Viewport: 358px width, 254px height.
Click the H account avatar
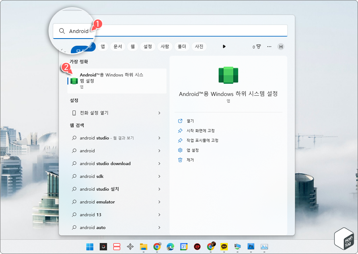tap(280, 47)
